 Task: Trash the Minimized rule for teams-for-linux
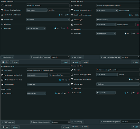click(x=138, y=34)
